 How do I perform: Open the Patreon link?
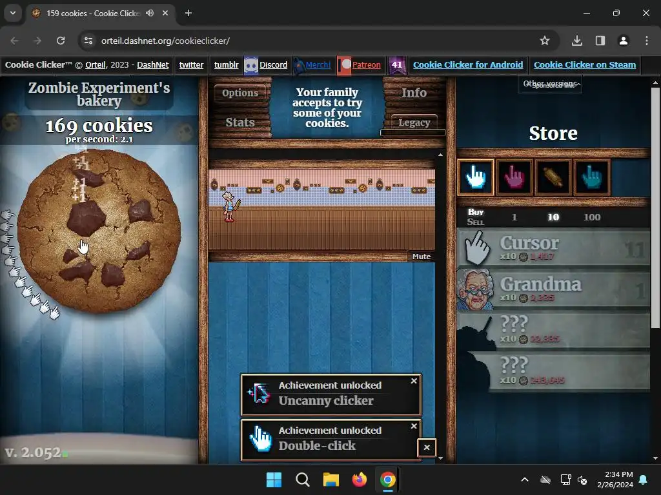[367, 65]
